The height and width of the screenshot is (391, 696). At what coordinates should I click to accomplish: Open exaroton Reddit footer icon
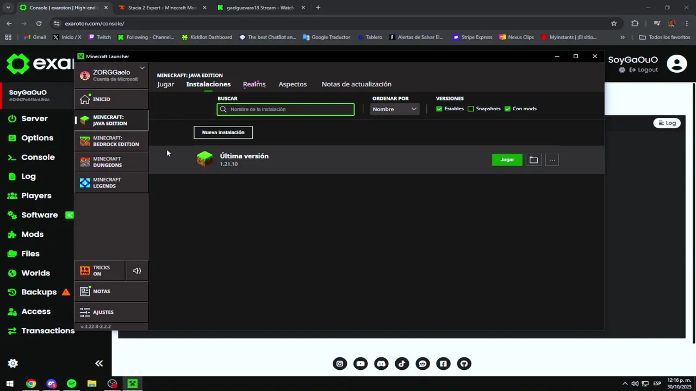click(x=422, y=364)
